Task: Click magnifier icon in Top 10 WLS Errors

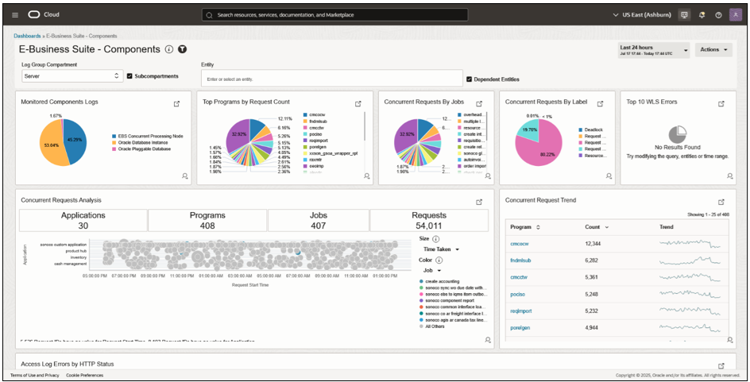Action: 730,176
